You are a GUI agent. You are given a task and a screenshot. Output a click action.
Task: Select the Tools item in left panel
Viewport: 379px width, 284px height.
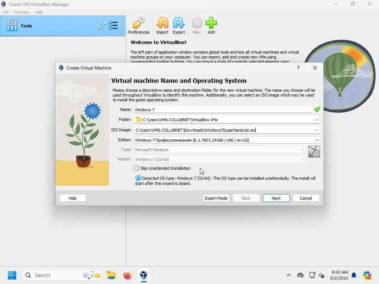coord(63,26)
